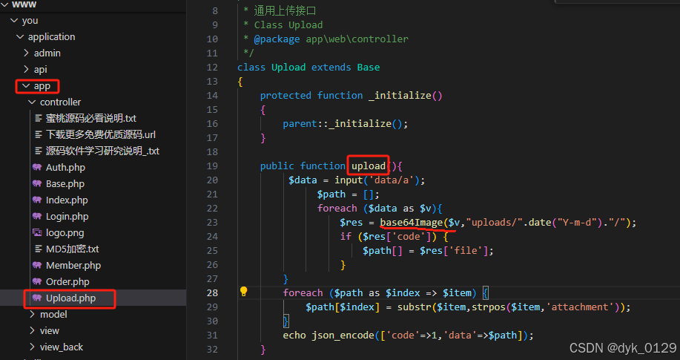Click the file icon beside 下载更多免费优质源码.url
This screenshot has width=680, height=360.
[x=38, y=134]
